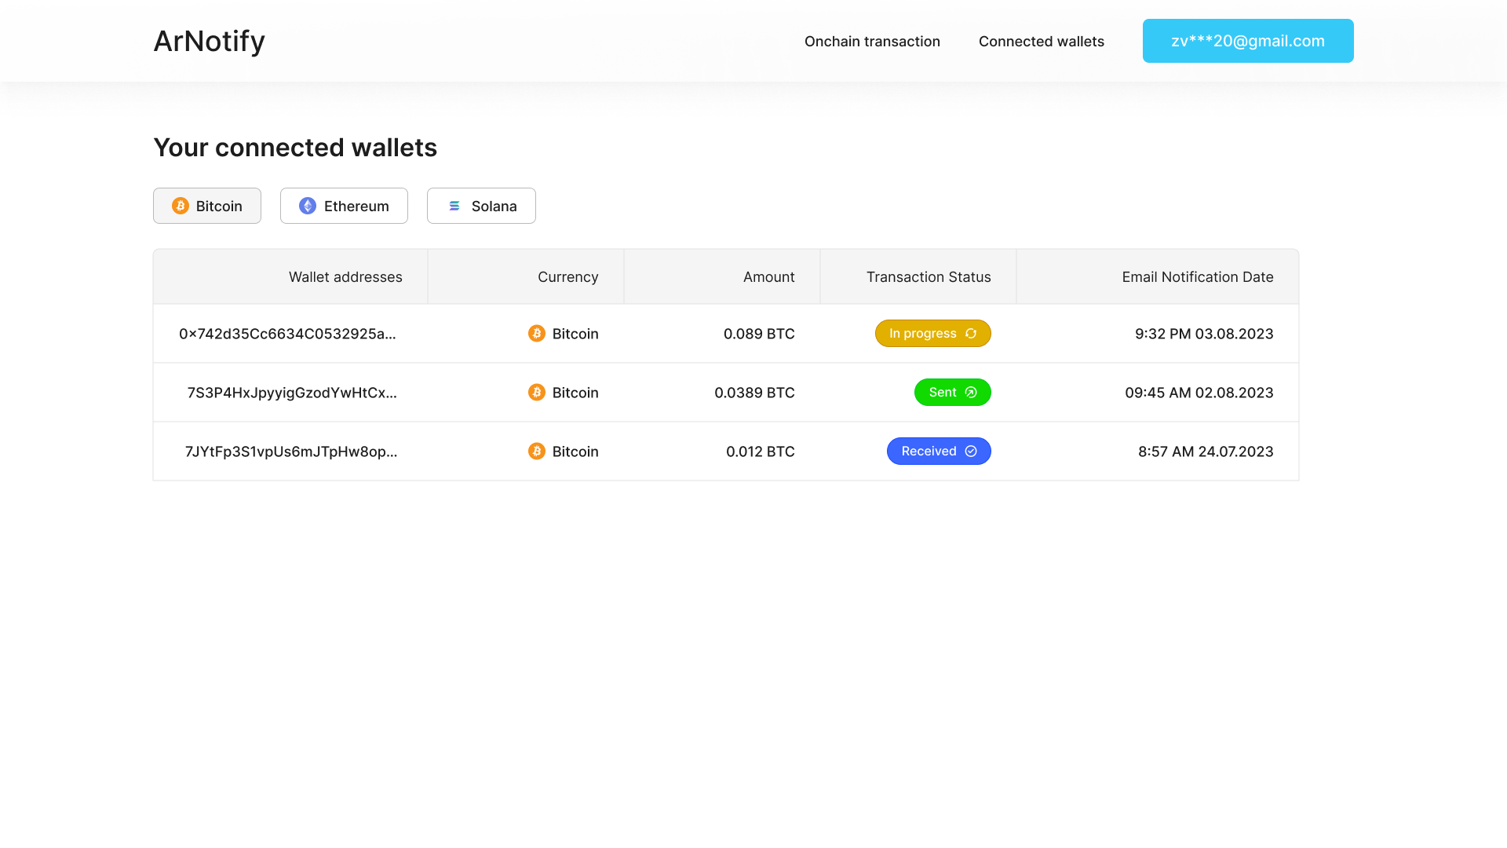Viewport: 1507px width, 848px height.
Task: Select wallet address 7JYtFp3S1vpUs6mJTpHw8op...
Action: tap(291, 451)
